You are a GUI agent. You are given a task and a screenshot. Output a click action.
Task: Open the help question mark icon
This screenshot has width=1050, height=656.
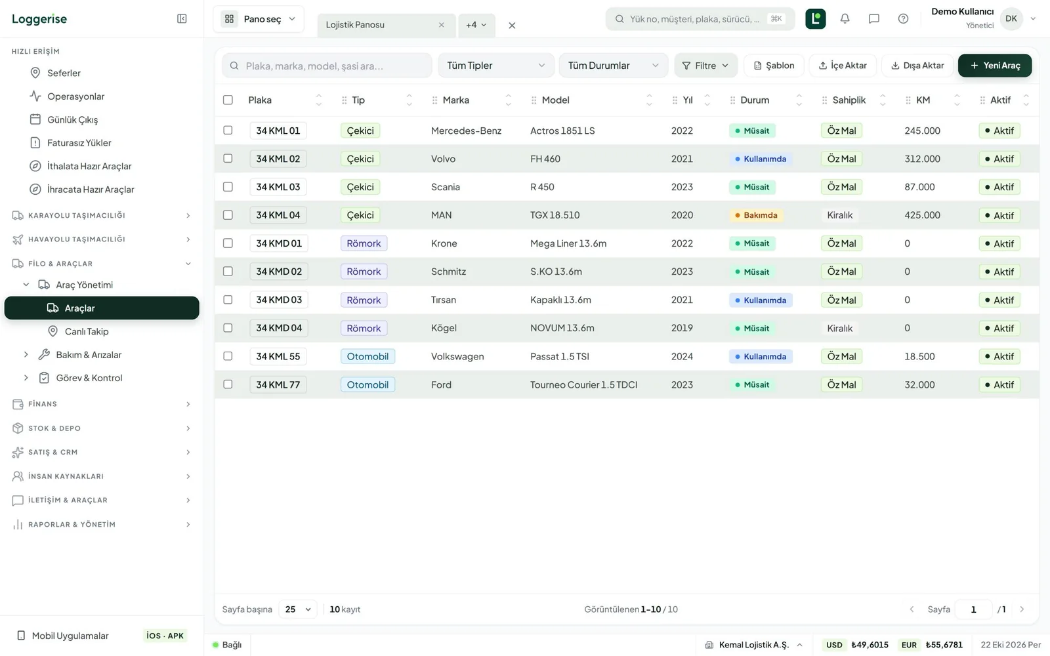pyautogui.click(x=903, y=19)
